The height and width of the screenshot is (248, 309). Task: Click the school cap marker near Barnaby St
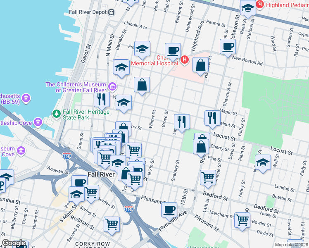click(x=121, y=69)
